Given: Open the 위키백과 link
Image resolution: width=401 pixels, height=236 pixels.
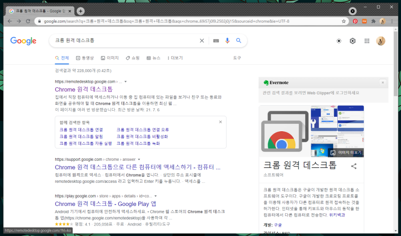Looking at the screenshot, I should click(x=337, y=215).
